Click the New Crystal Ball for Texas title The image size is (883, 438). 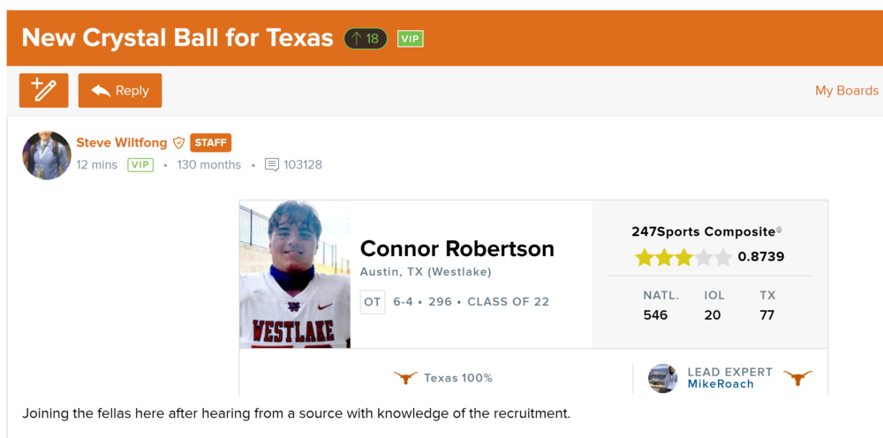click(x=177, y=38)
